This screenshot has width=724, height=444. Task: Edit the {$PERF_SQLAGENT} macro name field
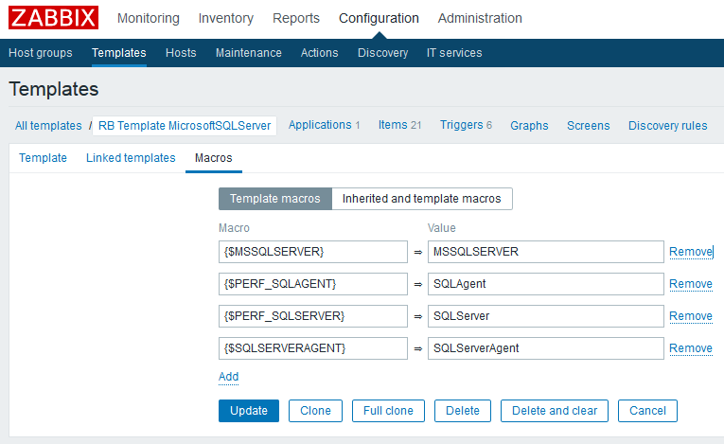pos(312,284)
